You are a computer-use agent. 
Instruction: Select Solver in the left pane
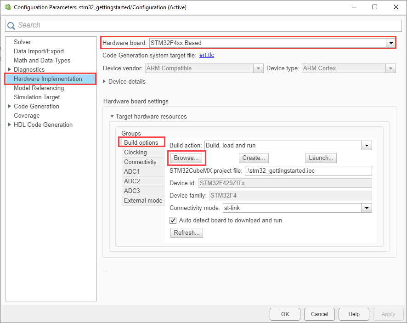click(22, 42)
